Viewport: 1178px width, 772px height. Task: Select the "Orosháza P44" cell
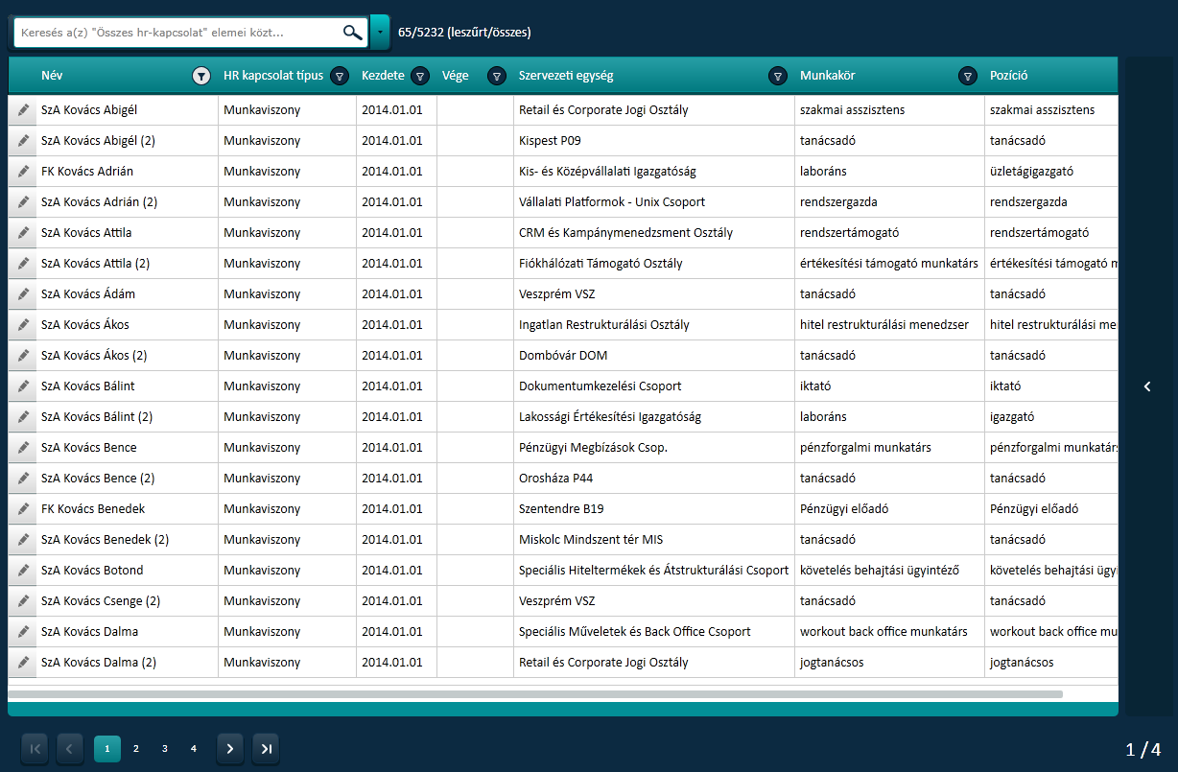tap(654, 479)
